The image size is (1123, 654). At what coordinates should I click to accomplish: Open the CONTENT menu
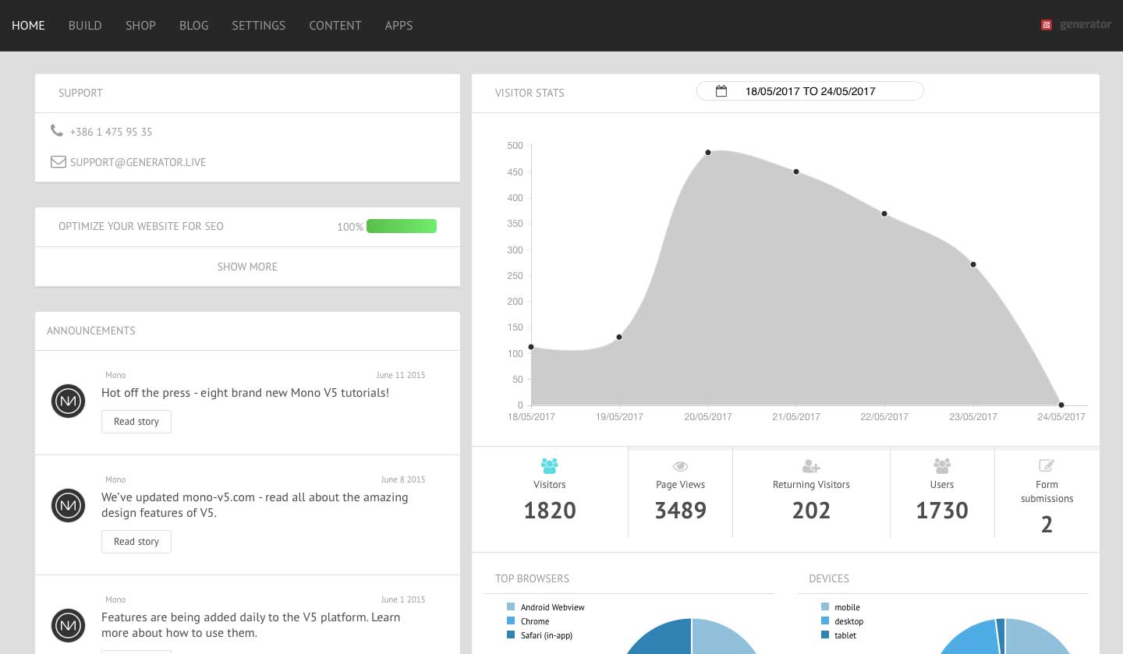click(x=335, y=25)
